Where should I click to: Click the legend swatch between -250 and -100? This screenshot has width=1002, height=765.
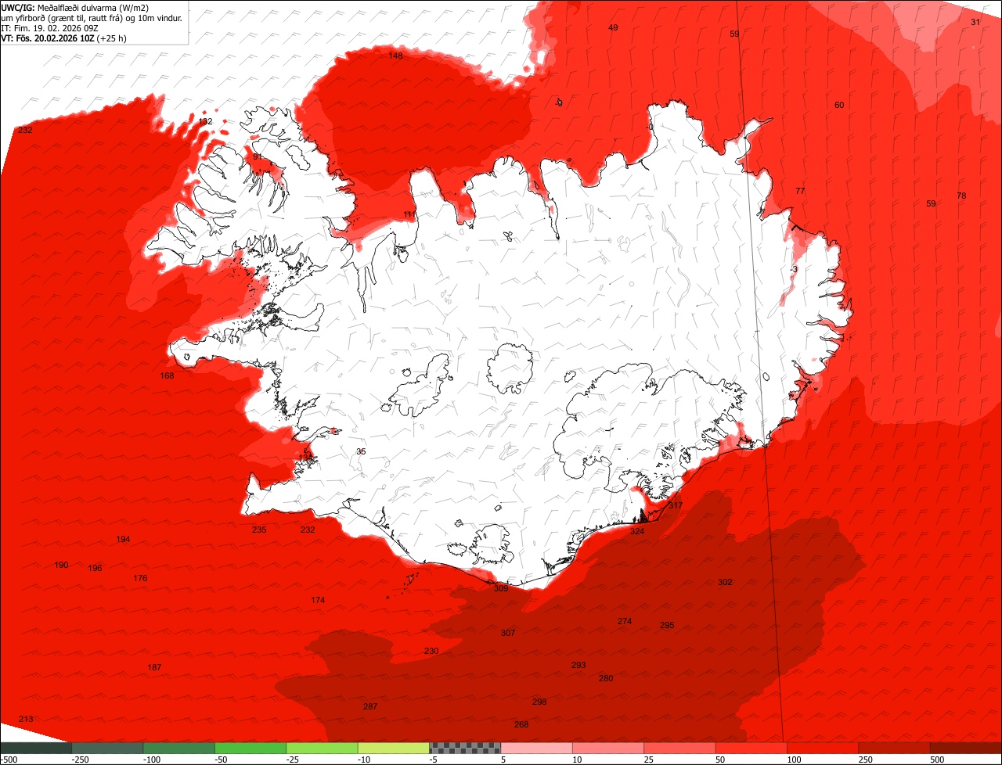[x=107, y=748]
